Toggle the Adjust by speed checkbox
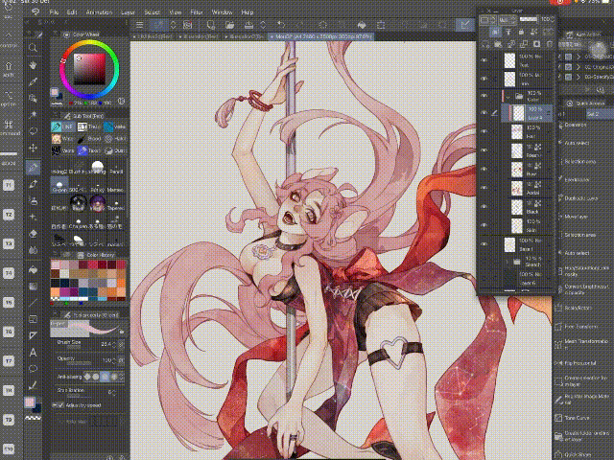614x460 pixels. coord(59,405)
